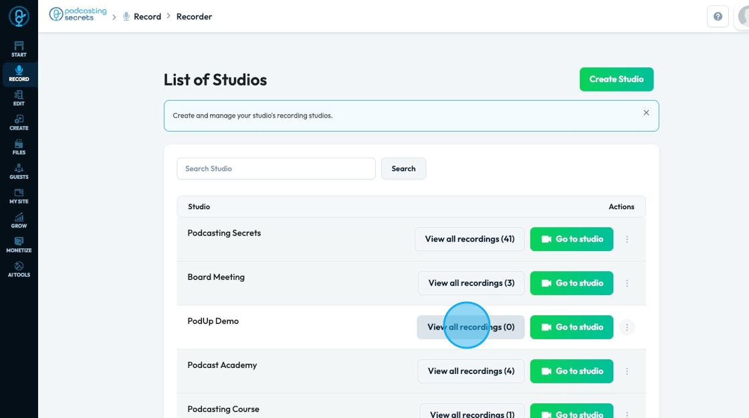Click the help question mark icon

pos(718,17)
